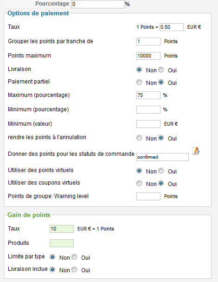218x282 pixels.
Task: Select Non for Paiement partiel
Action: (x=139, y=82)
